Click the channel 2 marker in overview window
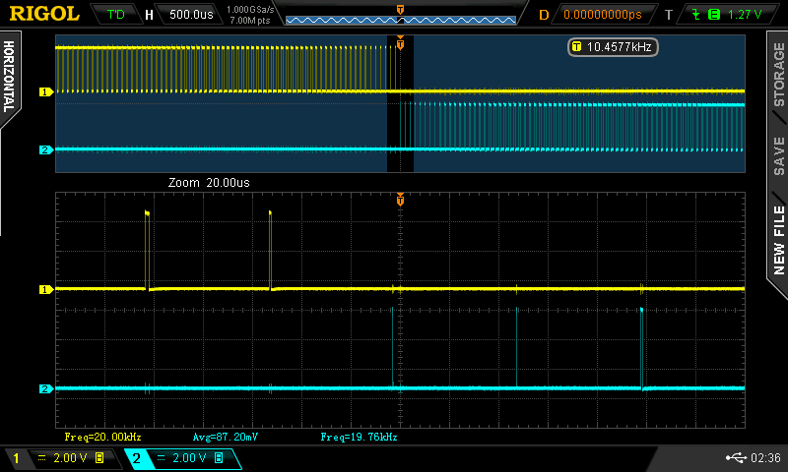Image resolution: width=788 pixels, height=472 pixels. click(x=44, y=150)
